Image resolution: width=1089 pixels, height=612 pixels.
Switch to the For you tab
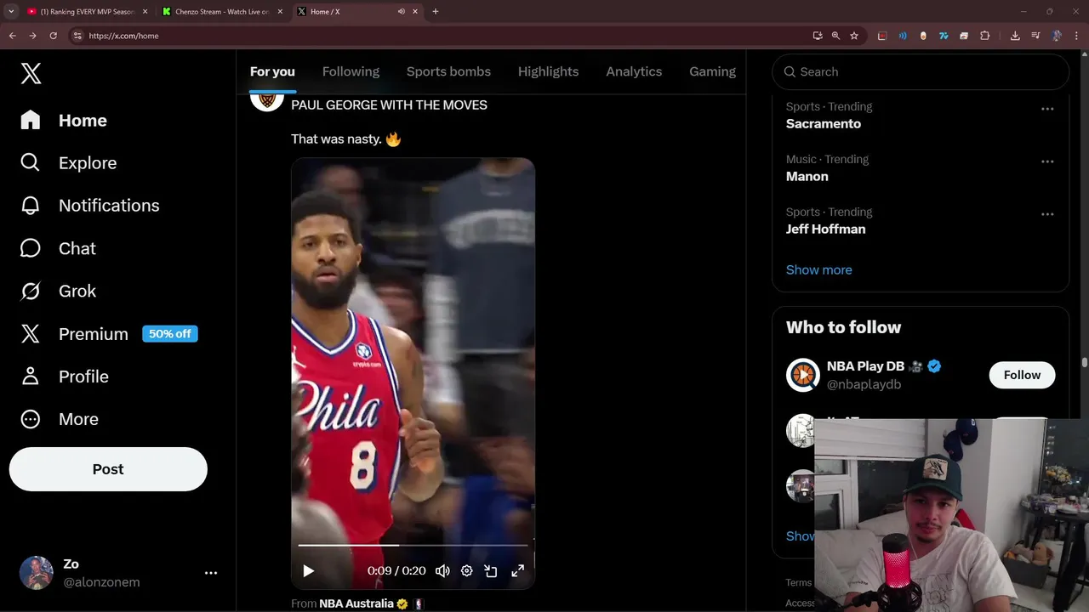click(272, 71)
